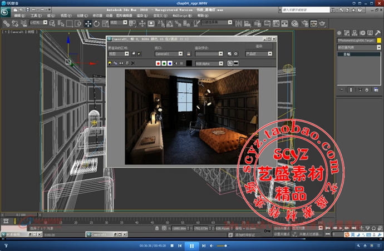Open selection filter dropdown in main toolbar
384x251 pixels.
[x=38, y=22]
